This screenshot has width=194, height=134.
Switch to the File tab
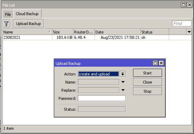(x=8, y=14)
